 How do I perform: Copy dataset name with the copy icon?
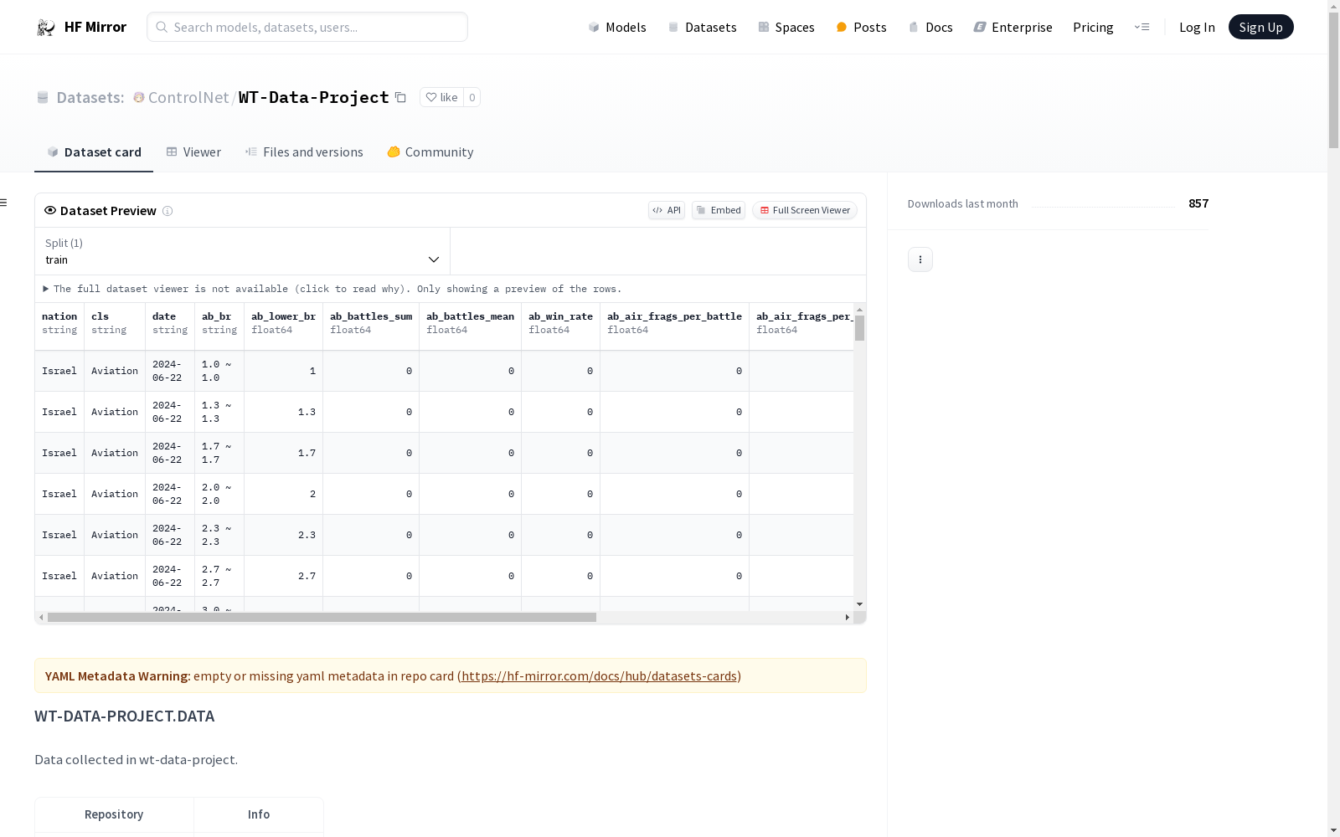400,98
